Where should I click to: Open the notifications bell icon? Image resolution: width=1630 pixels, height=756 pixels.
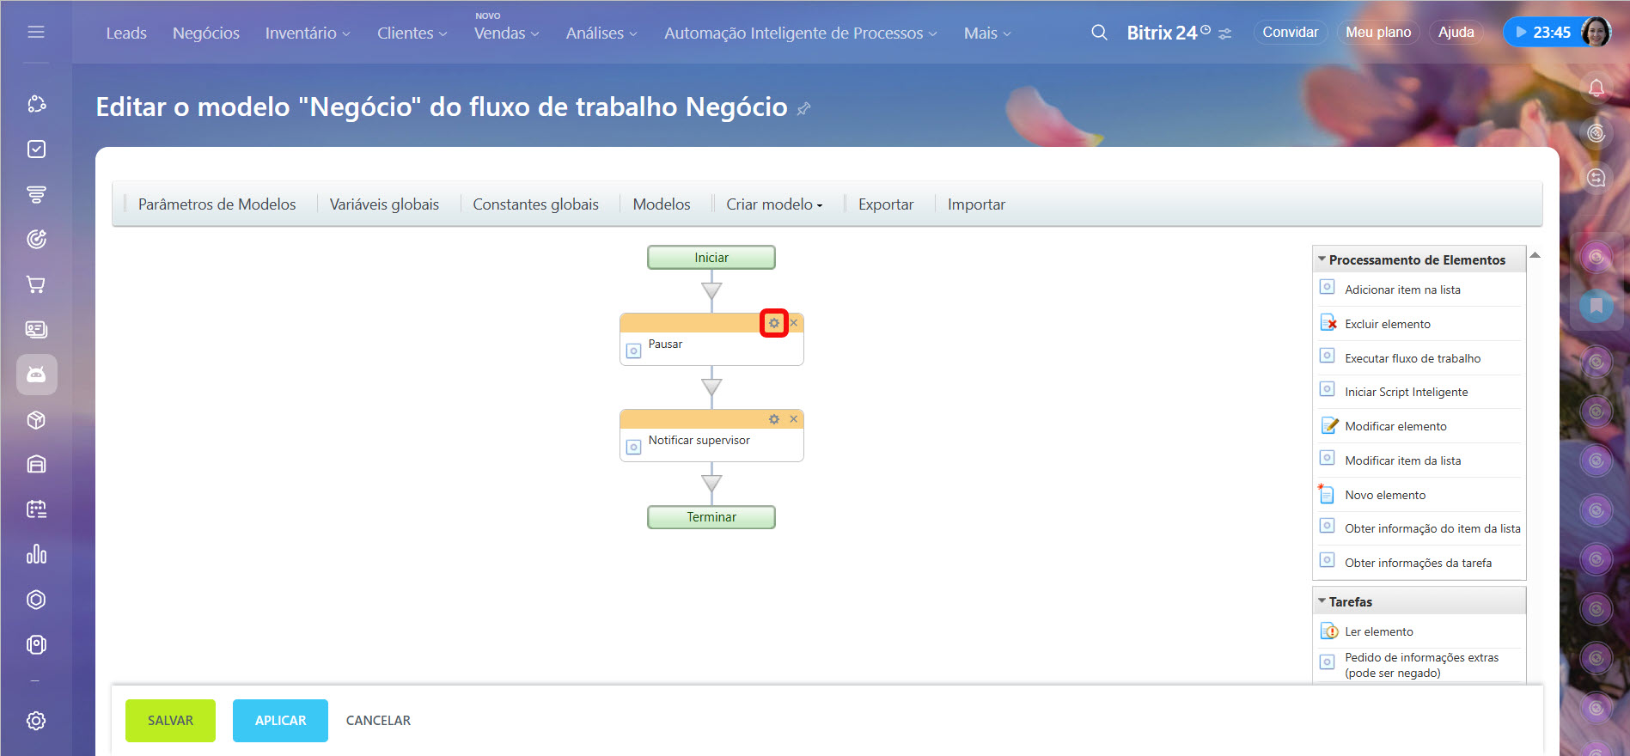1596,88
